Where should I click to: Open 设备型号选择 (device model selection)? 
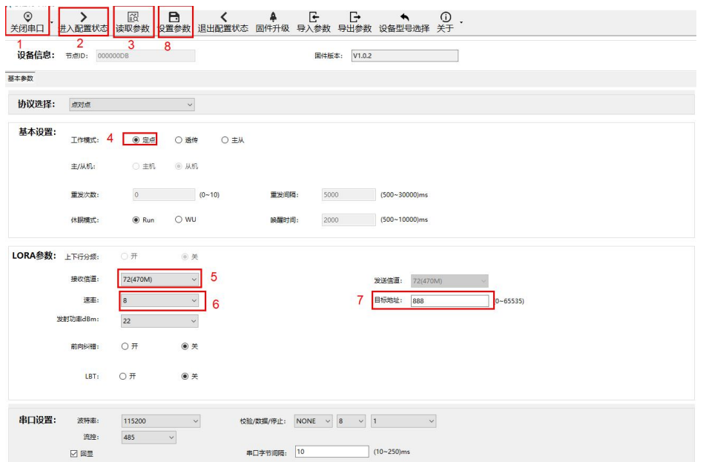404,16
